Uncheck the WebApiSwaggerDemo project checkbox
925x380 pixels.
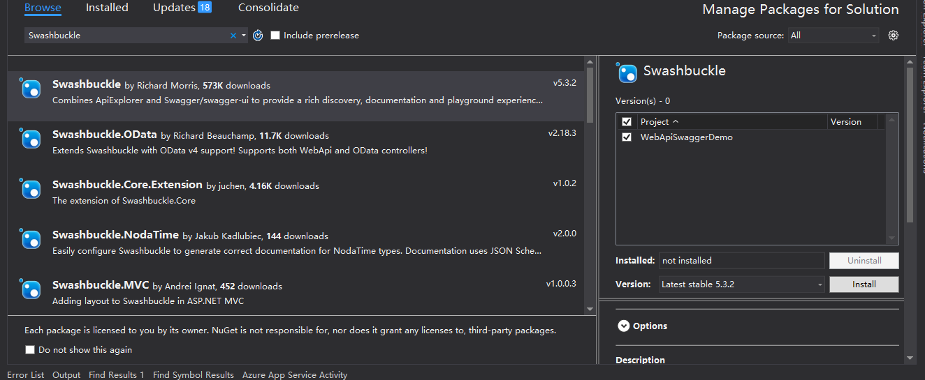627,137
